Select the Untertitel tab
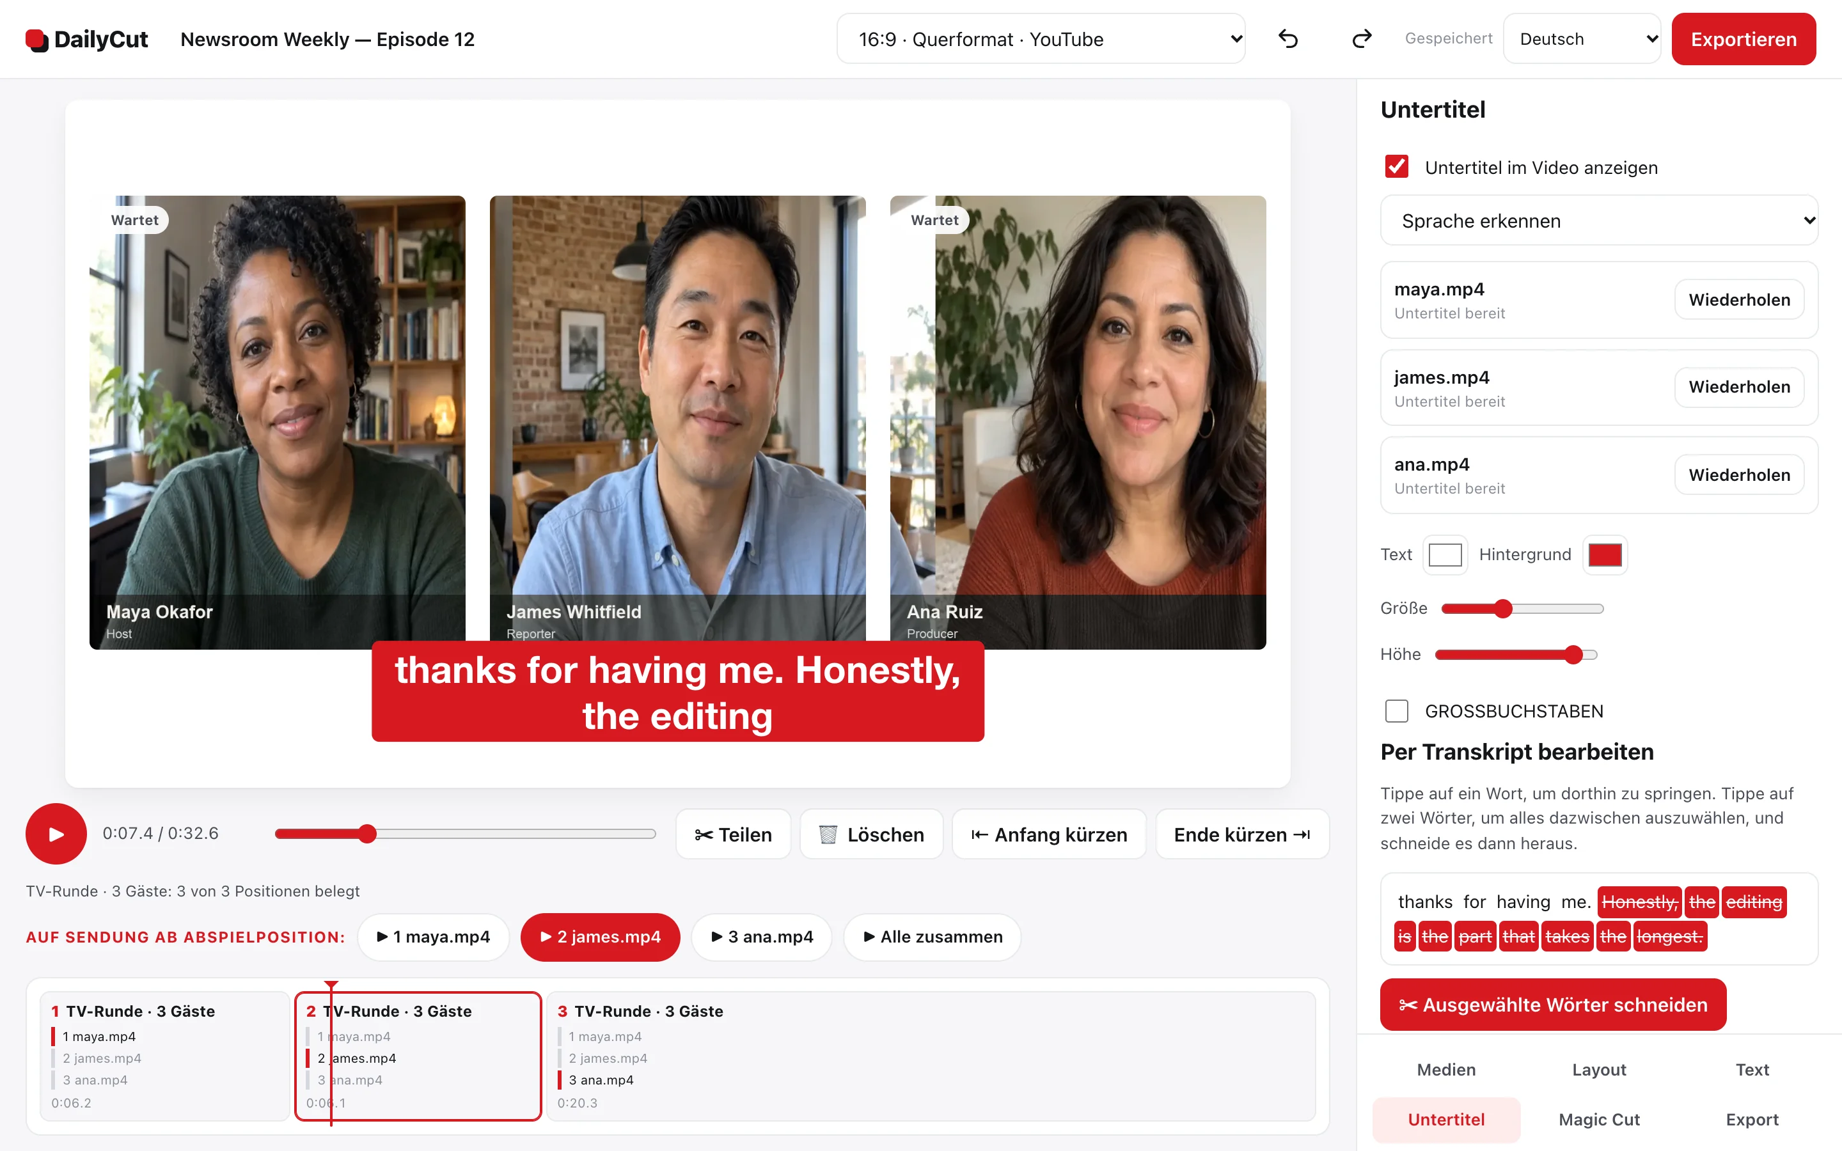Viewport: 1842px width, 1151px height. tap(1446, 1119)
